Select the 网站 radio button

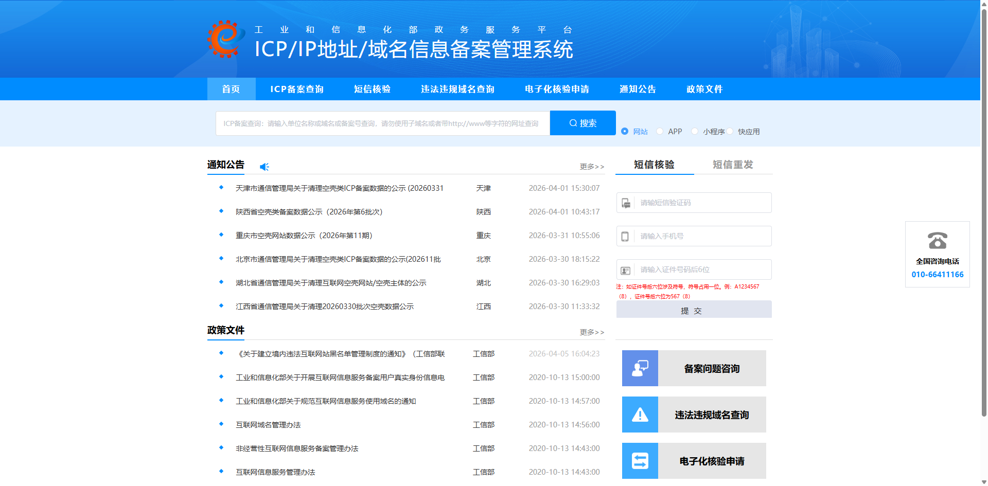[x=624, y=131]
